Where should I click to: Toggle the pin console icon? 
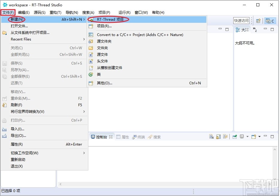pyautogui.click(x=235, y=137)
